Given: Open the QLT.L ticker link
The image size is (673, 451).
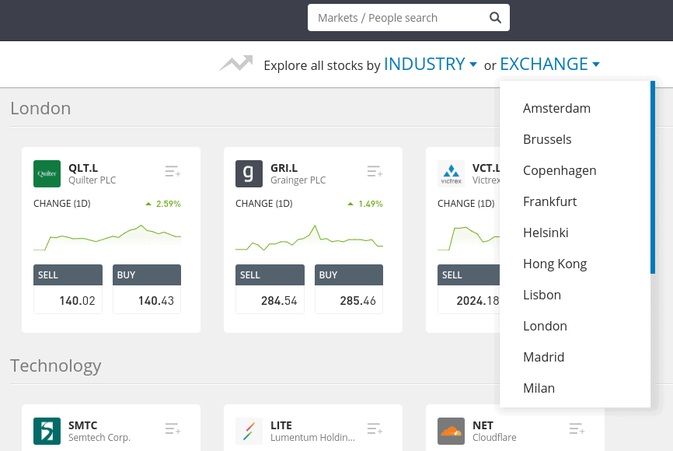Looking at the screenshot, I should pyautogui.click(x=83, y=168).
